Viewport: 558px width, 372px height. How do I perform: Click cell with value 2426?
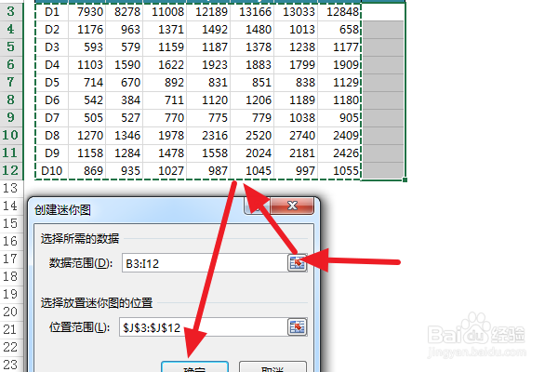coord(339,153)
